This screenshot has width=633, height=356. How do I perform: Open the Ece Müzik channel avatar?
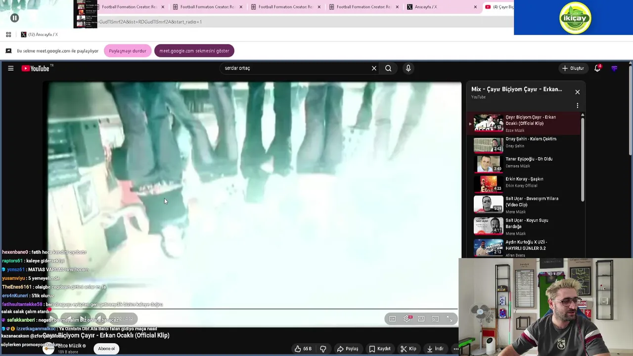pyautogui.click(x=48, y=349)
